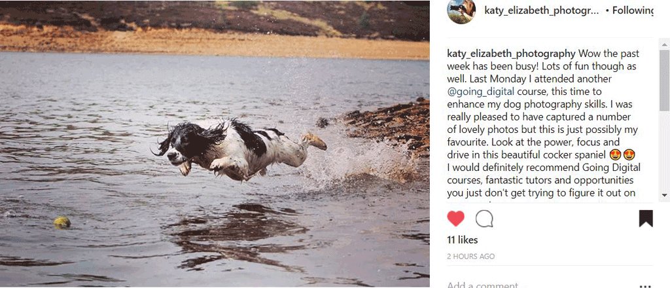Click the caption scrollbar thumb
Viewport: 670px width, 288px height.
point(665,81)
